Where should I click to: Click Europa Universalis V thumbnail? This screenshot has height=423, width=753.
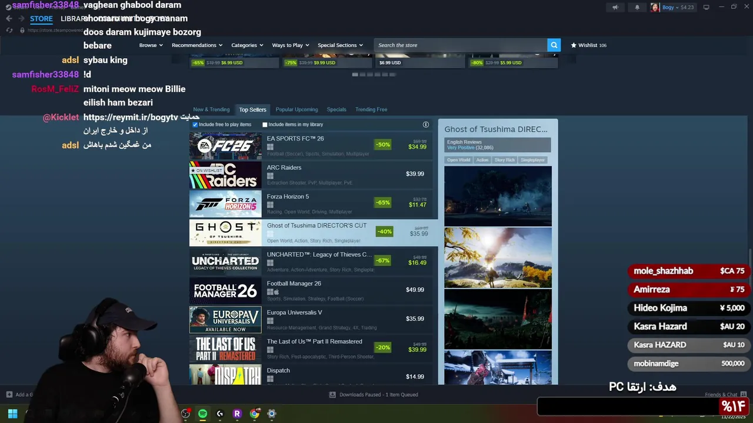pos(225,320)
